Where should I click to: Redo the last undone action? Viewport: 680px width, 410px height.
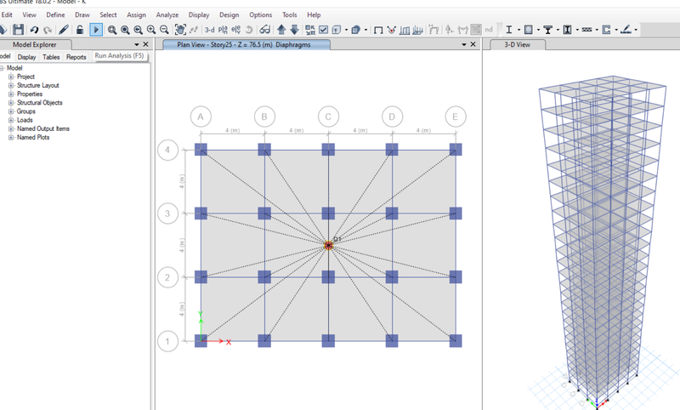point(48,30)
